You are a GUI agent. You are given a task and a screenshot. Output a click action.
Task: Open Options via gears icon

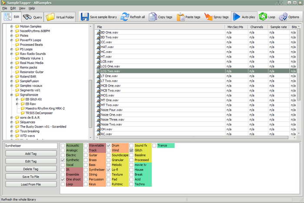tap(283, 17)
